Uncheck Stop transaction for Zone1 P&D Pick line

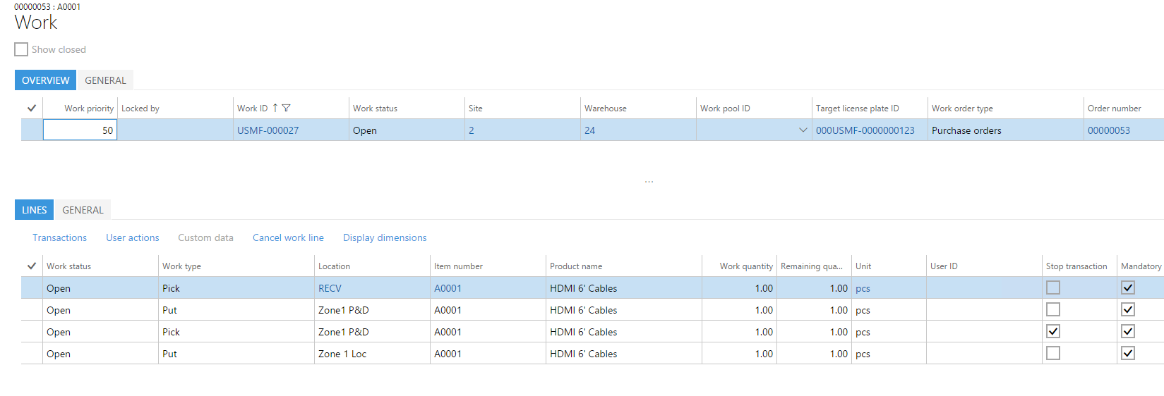pos(1052,331)
